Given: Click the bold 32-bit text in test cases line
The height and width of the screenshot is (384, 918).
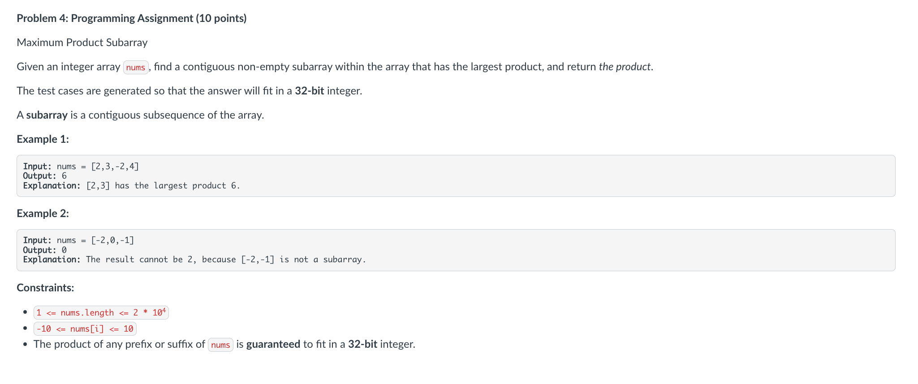Looking at the screenshot, I should tap(309, 91).
